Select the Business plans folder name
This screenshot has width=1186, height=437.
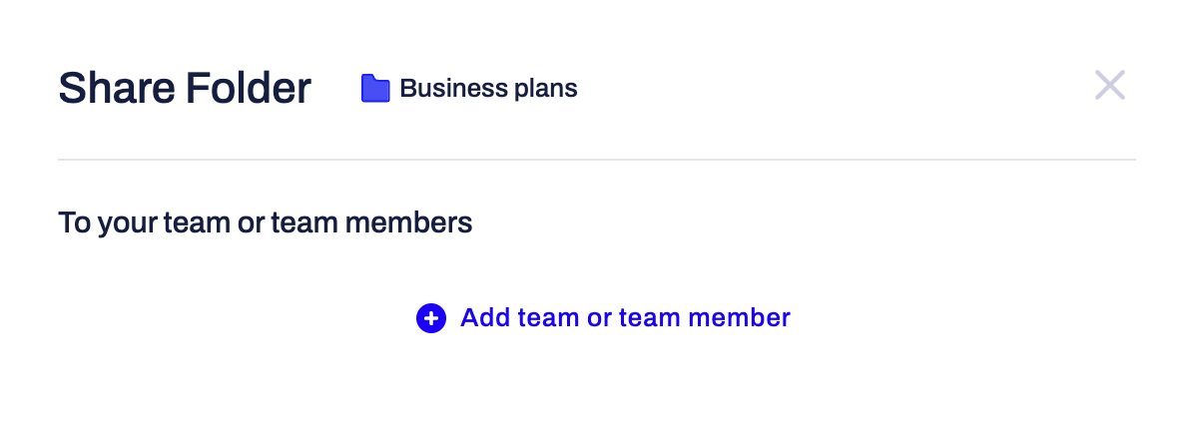coord(488,89)
